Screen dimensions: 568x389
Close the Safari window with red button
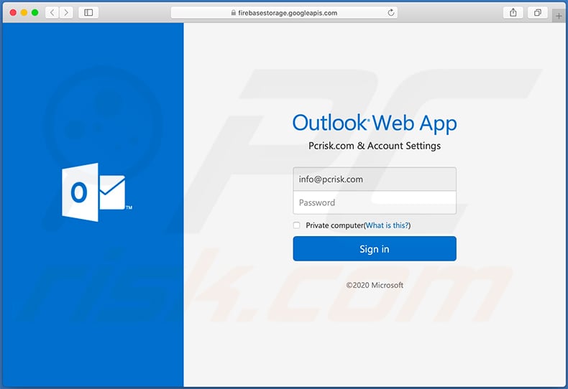coord(13,13)
